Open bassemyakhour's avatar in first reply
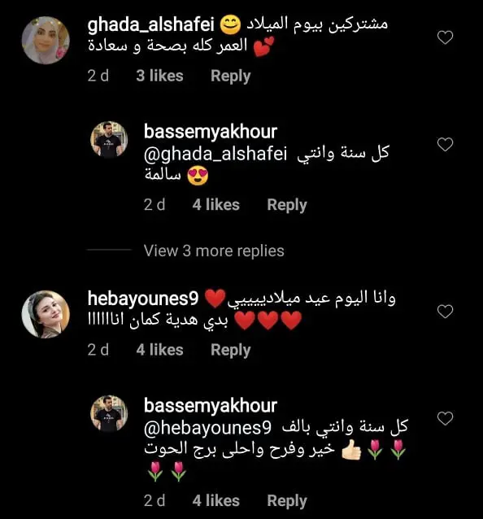This screenshot has width=483, height=519. pyautogui.click(x=109, y=139)
